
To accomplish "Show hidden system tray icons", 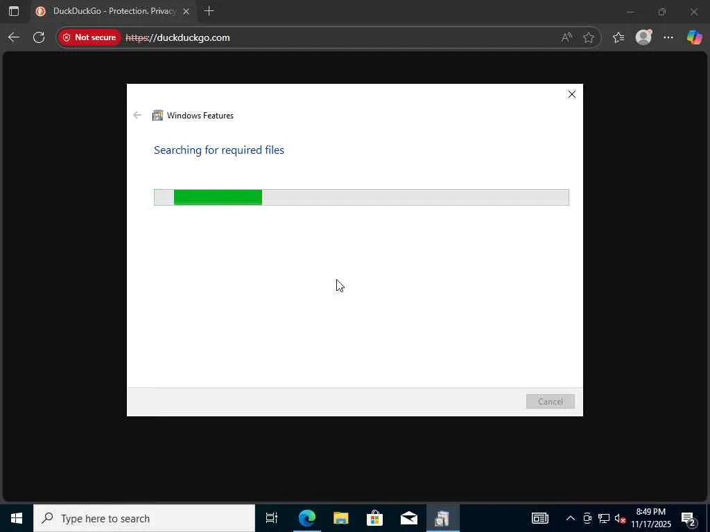I will [x=571, y=518].
